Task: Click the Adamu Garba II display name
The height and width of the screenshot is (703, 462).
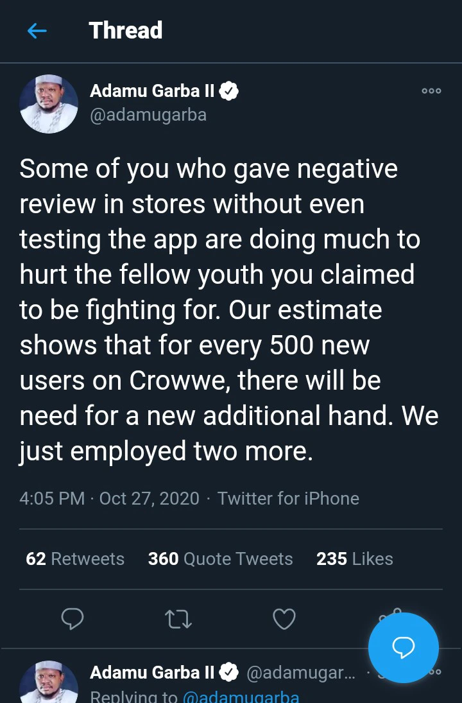Action: point(152,91)
